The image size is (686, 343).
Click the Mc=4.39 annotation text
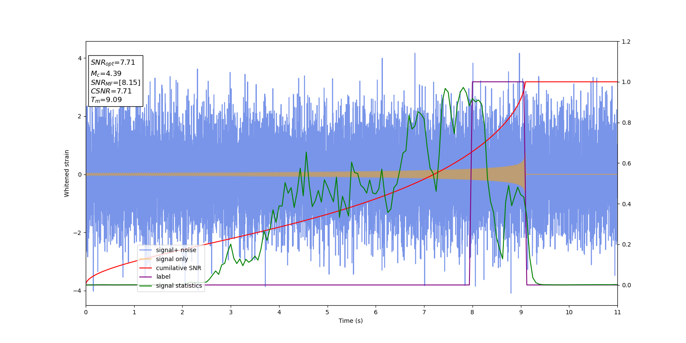(106, 74)
